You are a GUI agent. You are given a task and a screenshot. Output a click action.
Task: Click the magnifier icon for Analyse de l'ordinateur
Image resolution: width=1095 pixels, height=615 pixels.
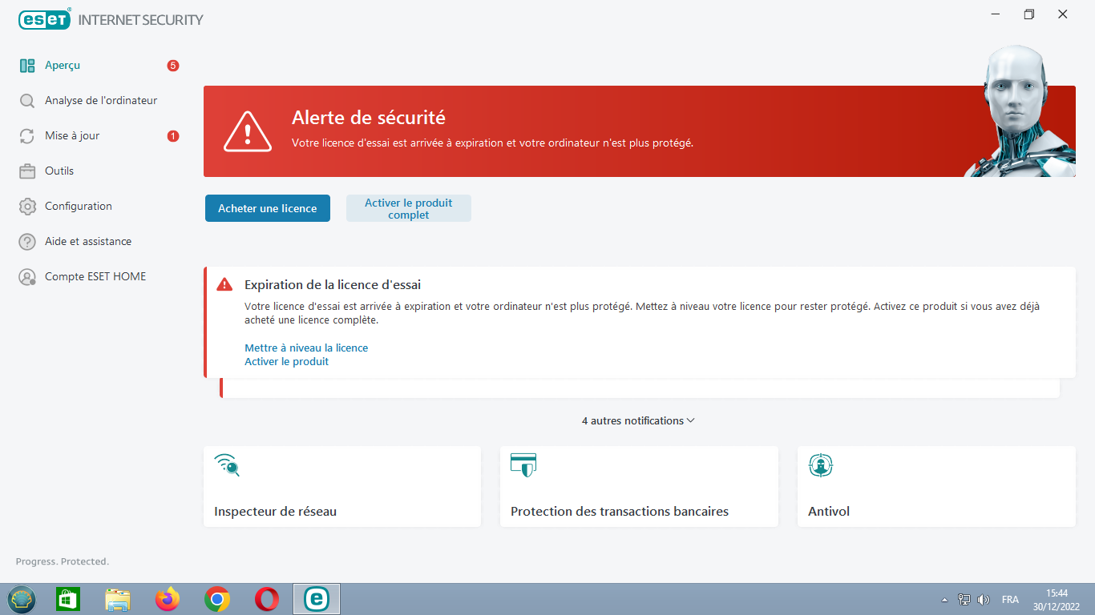pos(27,101)
